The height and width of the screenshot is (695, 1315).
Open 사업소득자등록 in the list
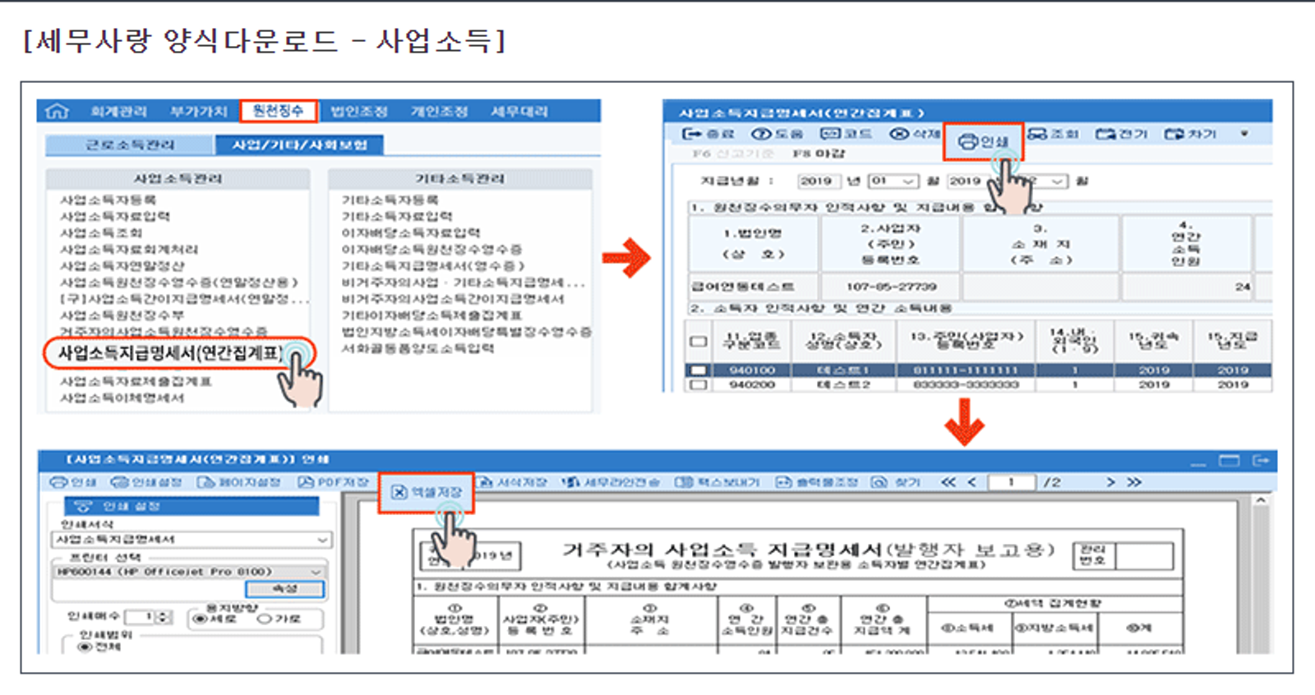tap(108, 200)
